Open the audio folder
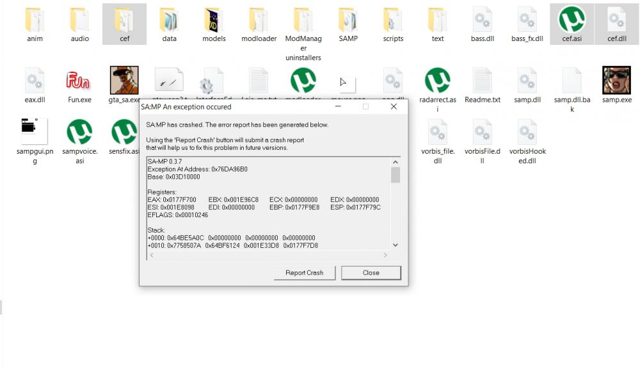Image resolution: width=640 pixels, height=369 pixels. click(x=79, y=24)
